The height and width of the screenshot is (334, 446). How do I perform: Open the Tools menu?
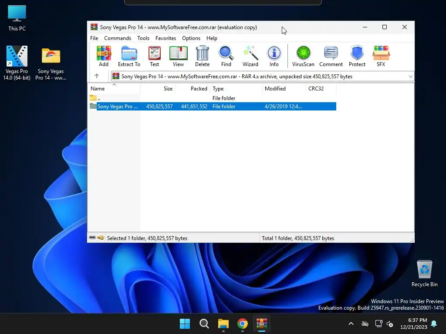pyautogui.click(x=143, y=38)
